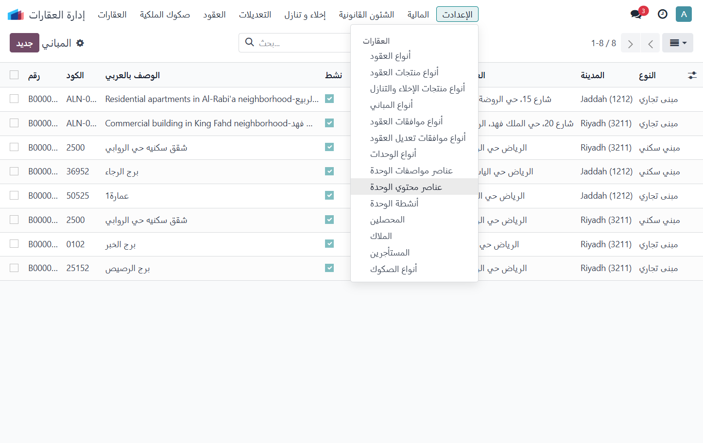Click the pager counter 1-8 / 8
This screenshot has height=443, width=703.
pyautogui.click(x=603, y=43)
